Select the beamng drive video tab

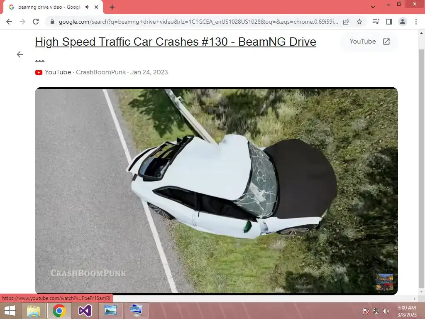pos(49,7)
